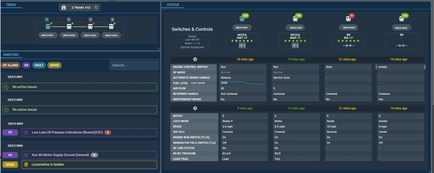Toggle the FAULT filter chip
434x173 pixels.
39,65
